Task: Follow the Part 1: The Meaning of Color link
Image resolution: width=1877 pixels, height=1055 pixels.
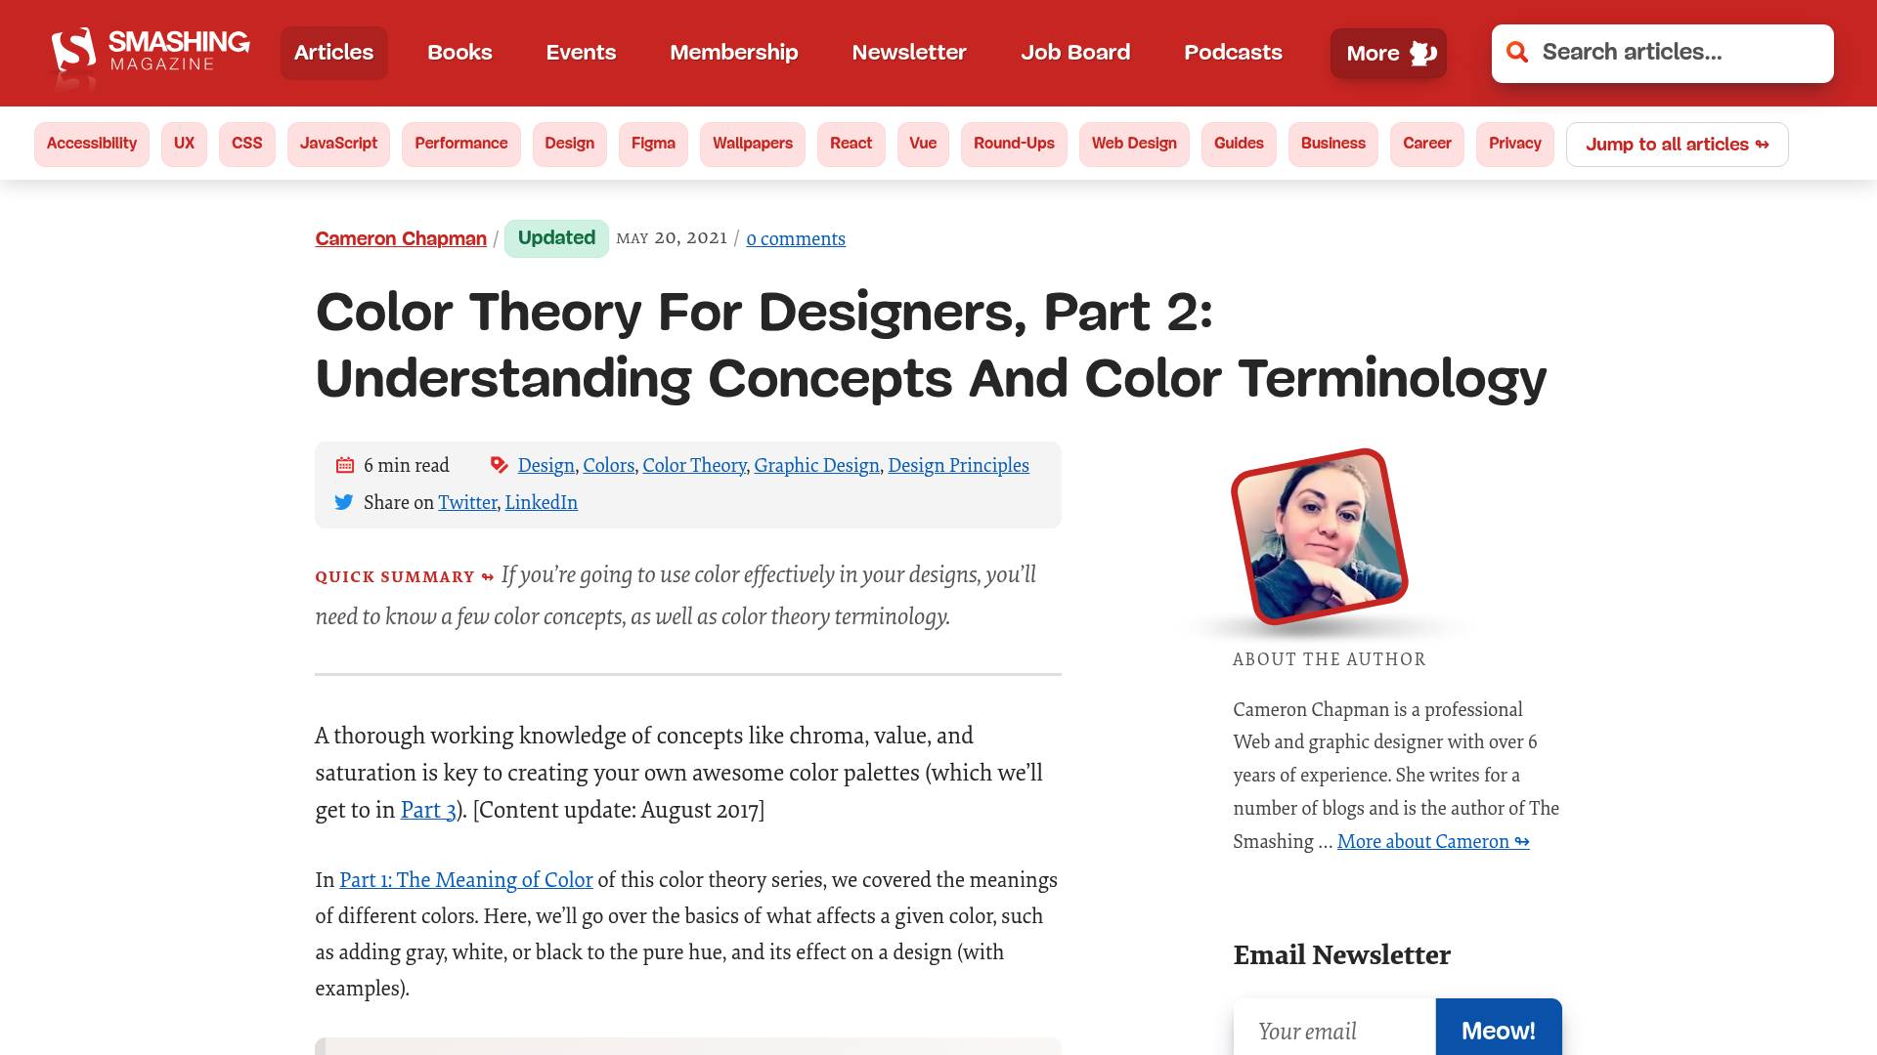Action: coord(465,880)
